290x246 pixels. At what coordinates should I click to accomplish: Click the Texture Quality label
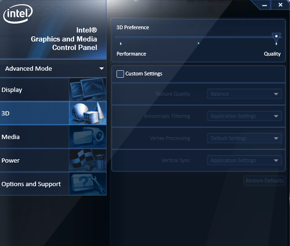(x=173, y=94)
